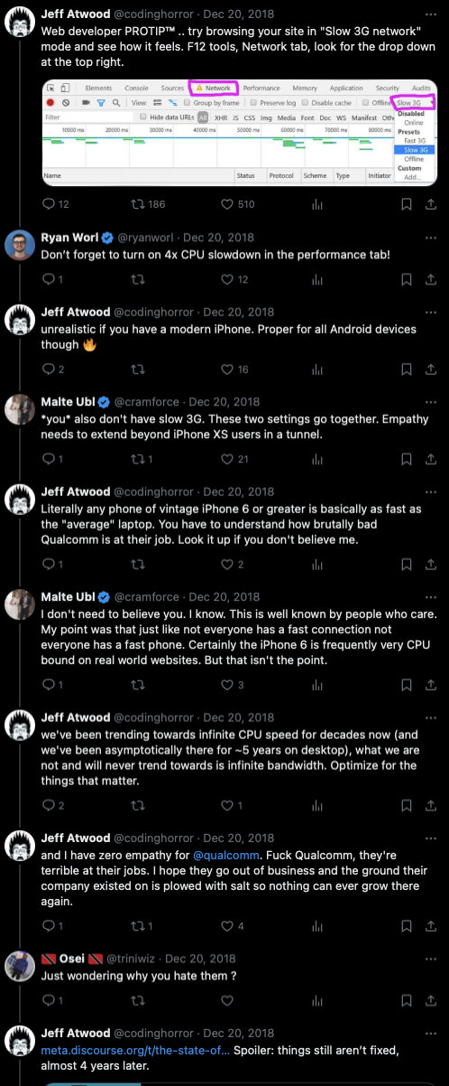Bookmark Ryan Worl's tweet
The height and width of the screenshot is (1086, 449).
407,280
